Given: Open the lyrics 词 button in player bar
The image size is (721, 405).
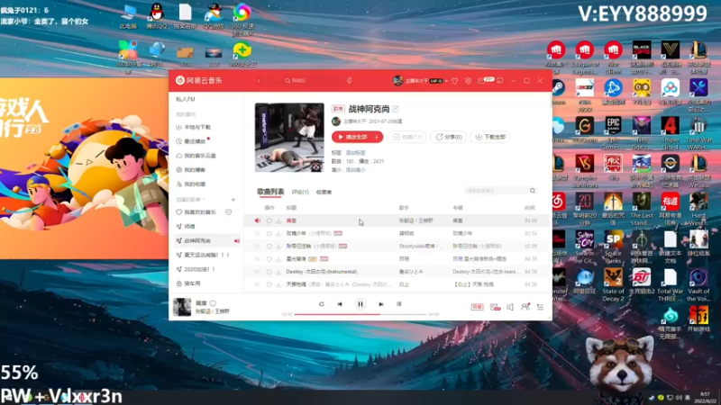Looking at the screenshot, I should pos(398,304).
